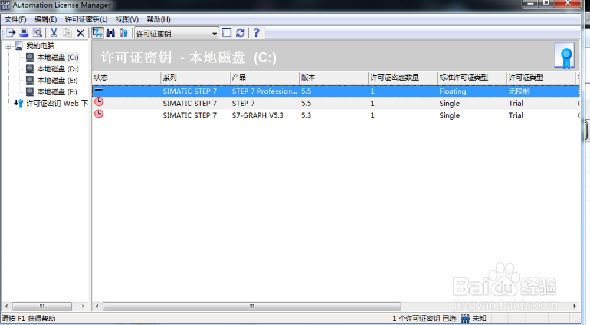Click the license check icon beside binoculars
This screenshot has width=590, height=325.
click(x=124, y=33)
